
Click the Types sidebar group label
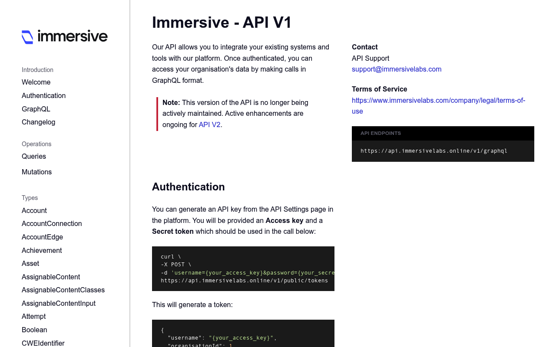[30, 198]
